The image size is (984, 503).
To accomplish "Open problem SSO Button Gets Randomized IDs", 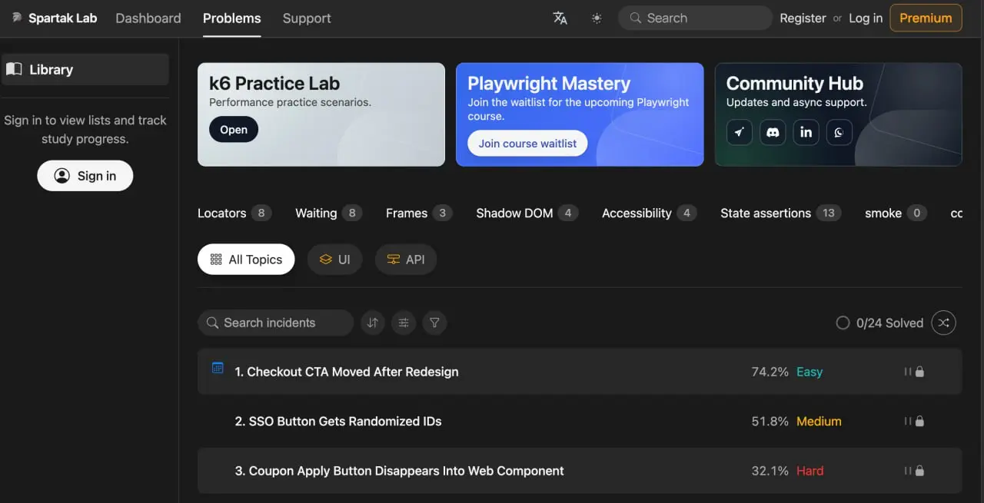I will [580, 421].
